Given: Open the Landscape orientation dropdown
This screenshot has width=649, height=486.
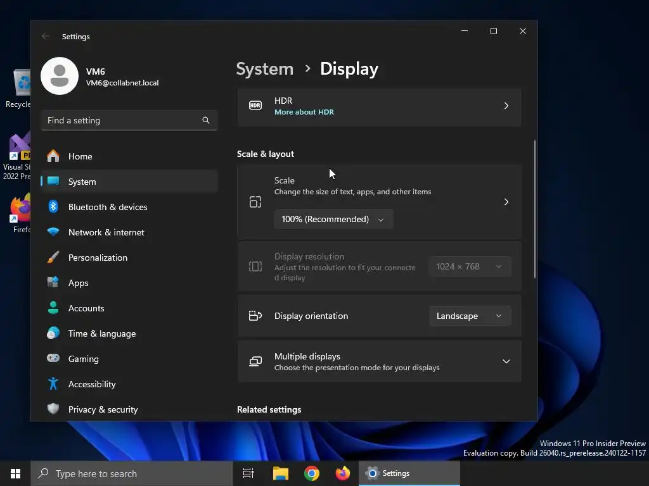Looking at the screenshot, I should (x=470, y=316).
